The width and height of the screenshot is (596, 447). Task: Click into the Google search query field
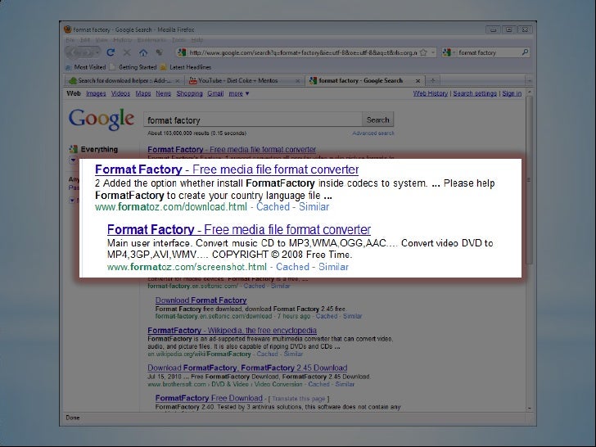click(253, 120)
